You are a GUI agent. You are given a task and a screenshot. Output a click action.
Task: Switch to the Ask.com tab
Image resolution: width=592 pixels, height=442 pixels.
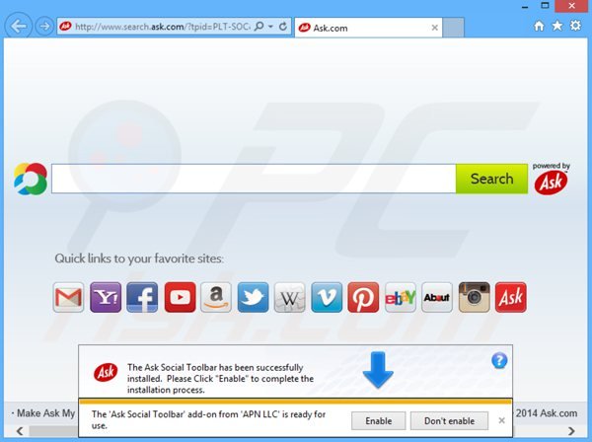click(368, 28)
